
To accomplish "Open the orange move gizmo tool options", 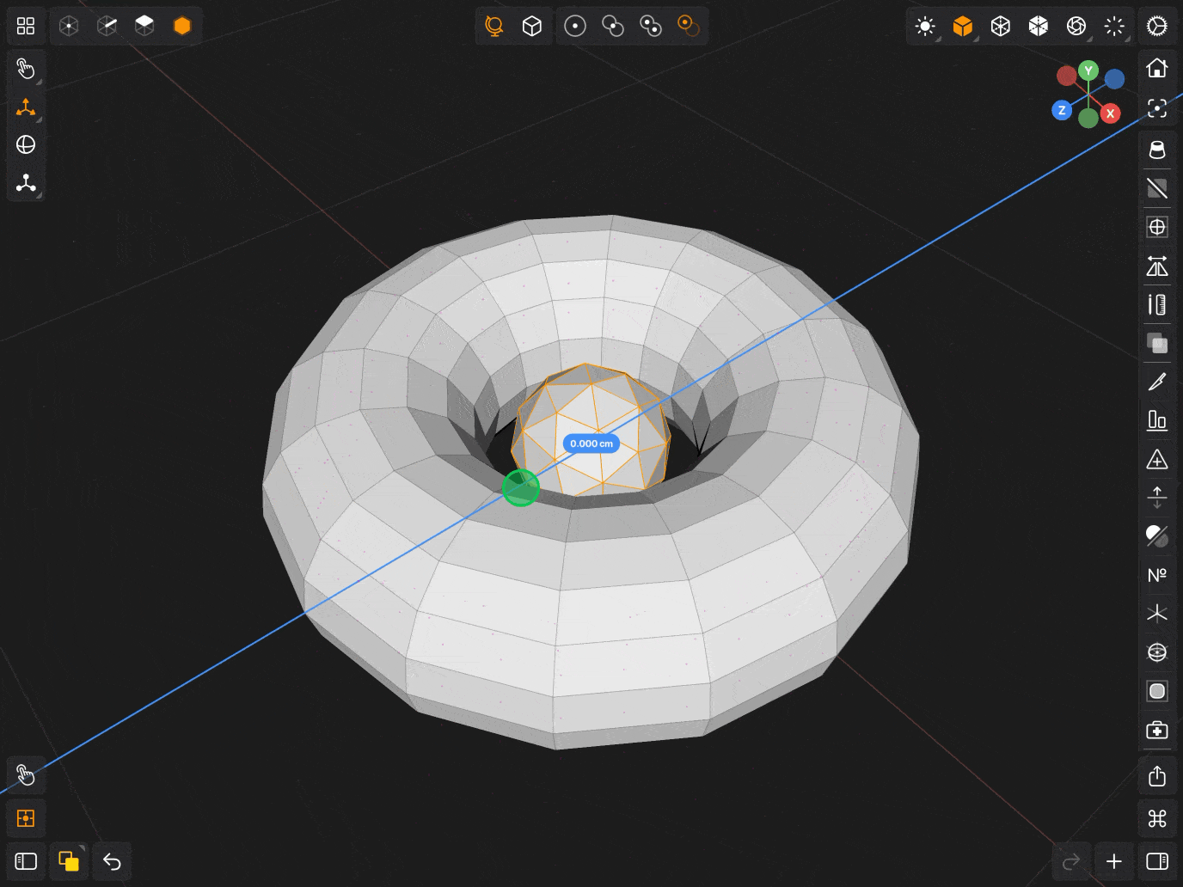I will point(26,107).
